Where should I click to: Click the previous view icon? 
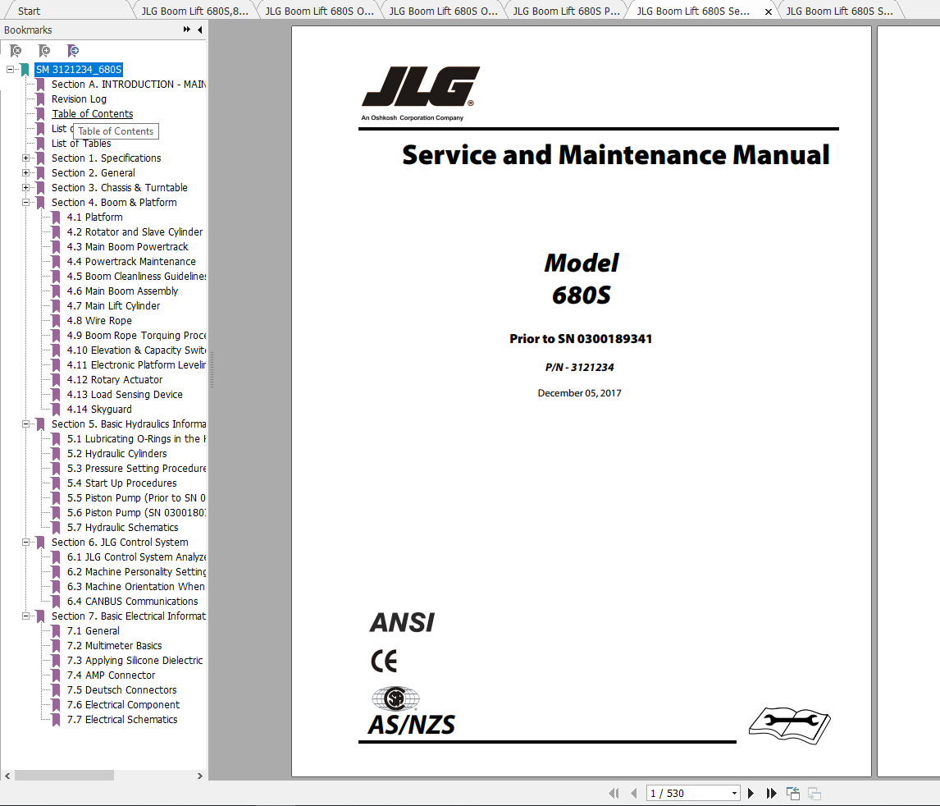792,793
